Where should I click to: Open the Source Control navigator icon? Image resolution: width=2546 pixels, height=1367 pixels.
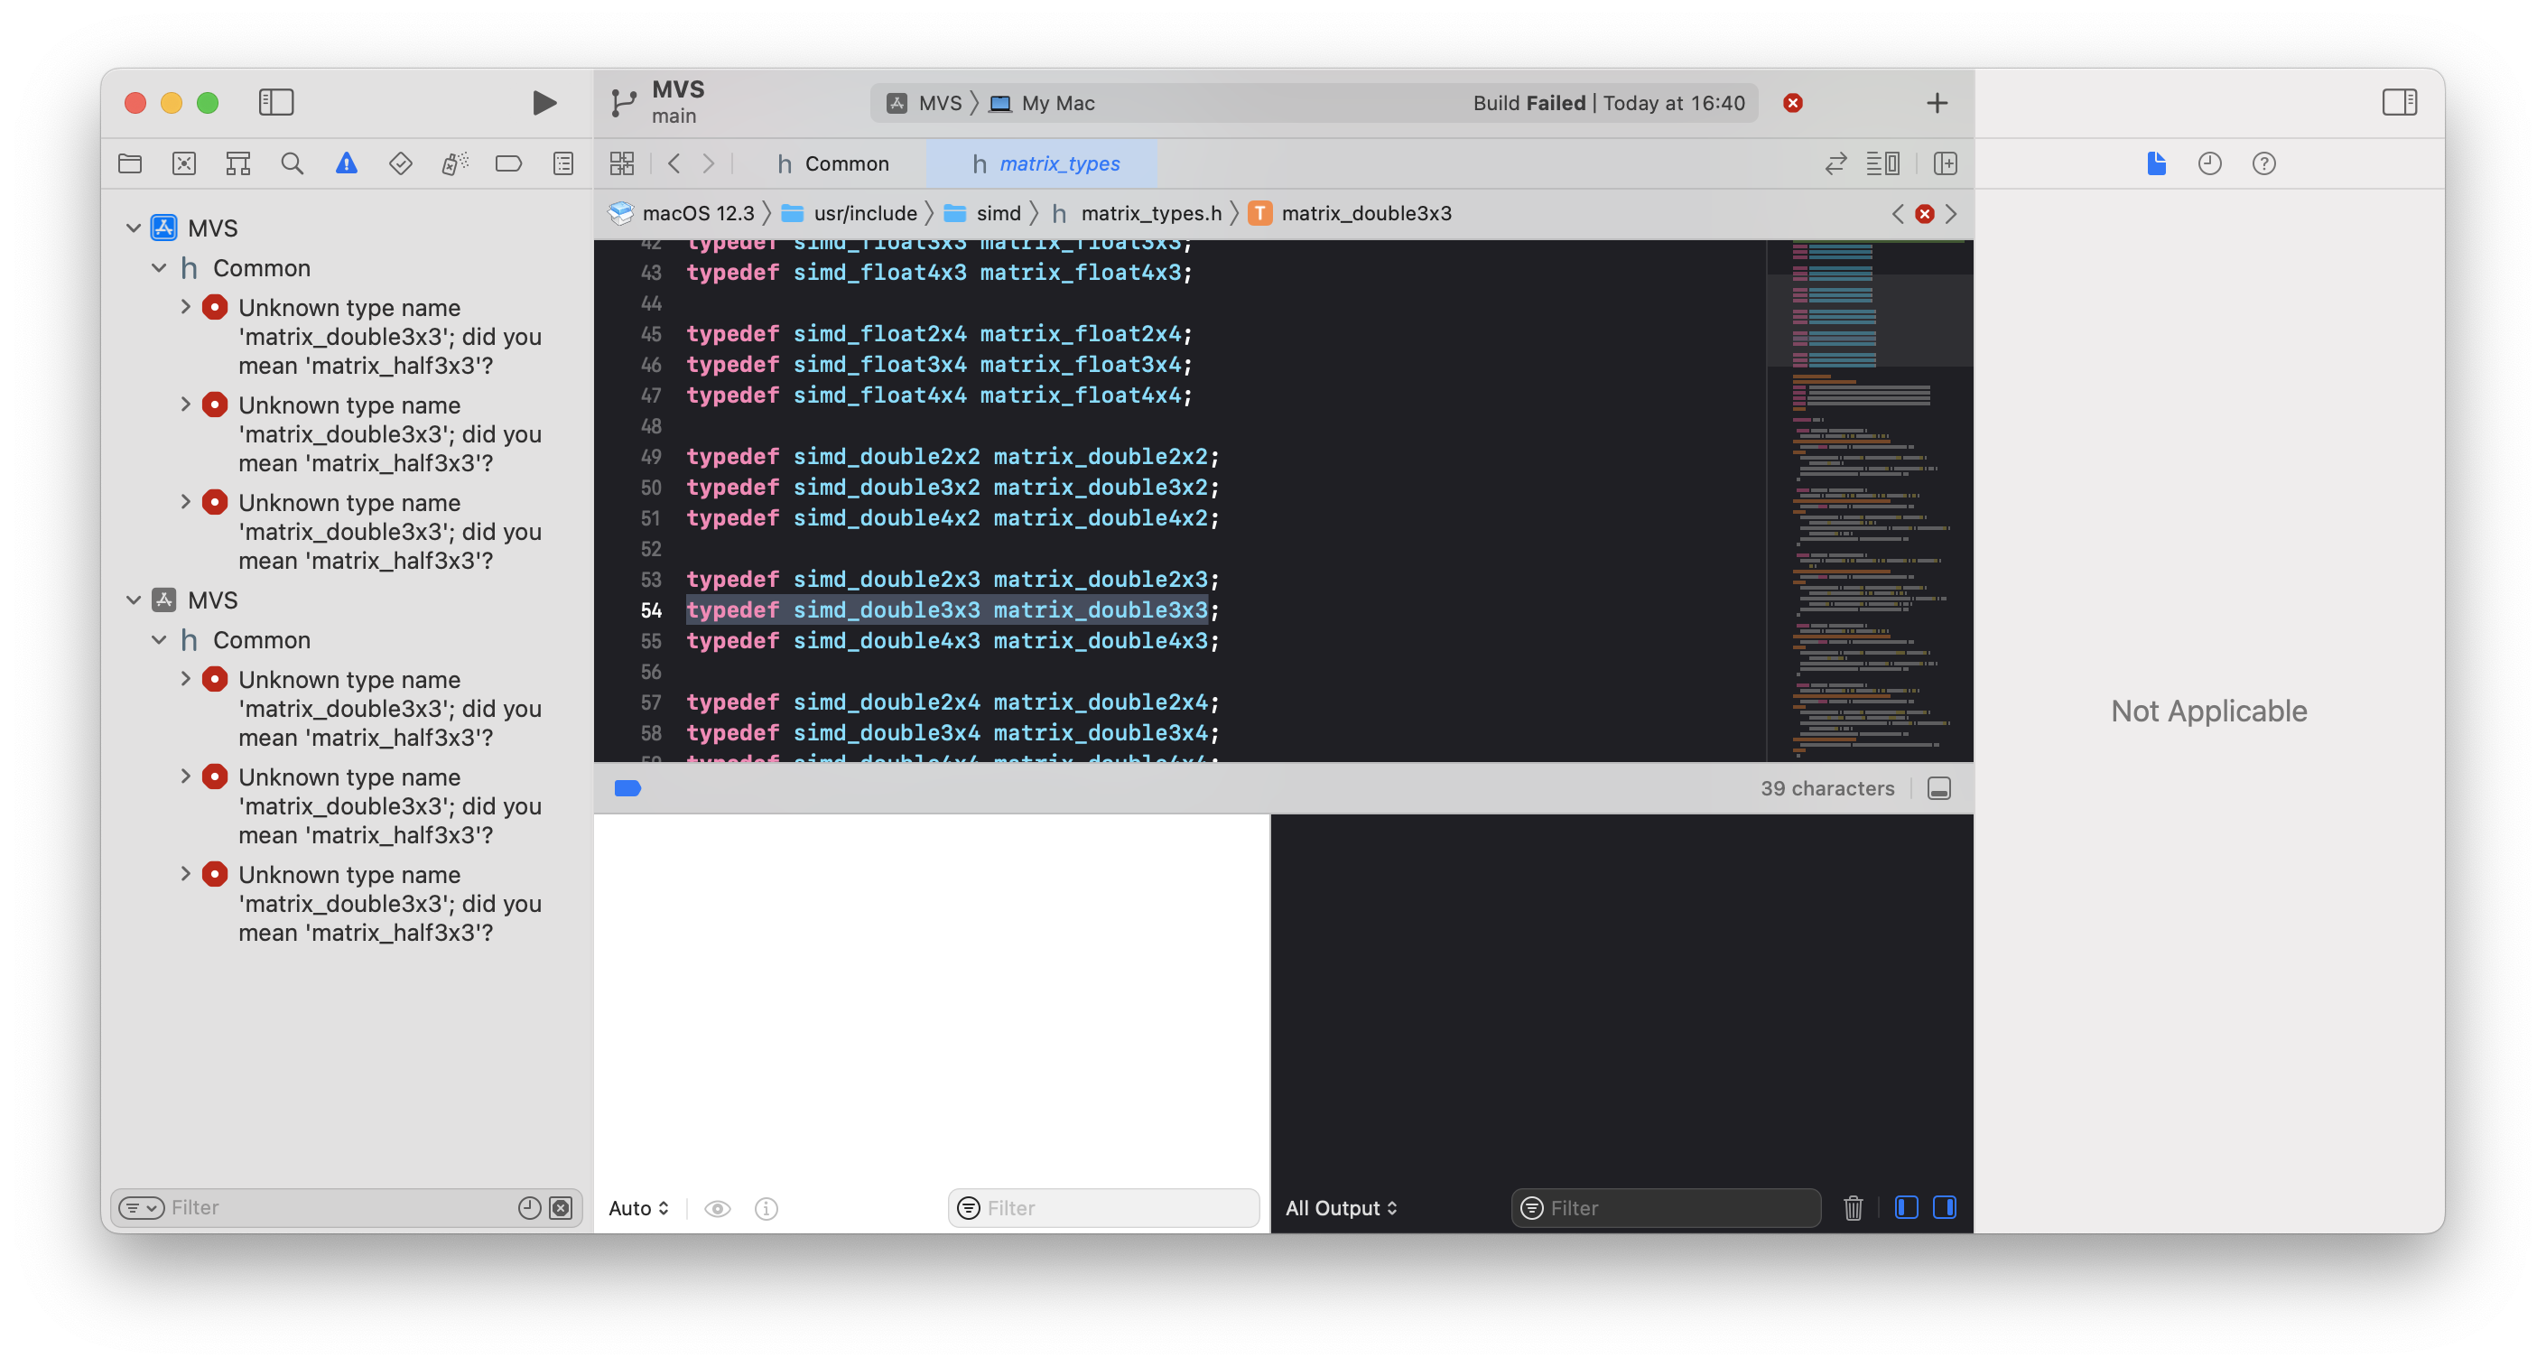[184, 163]
